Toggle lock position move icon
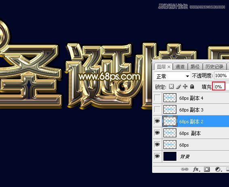This screenshot has width=229, height=187. click(x=185, y=86)
